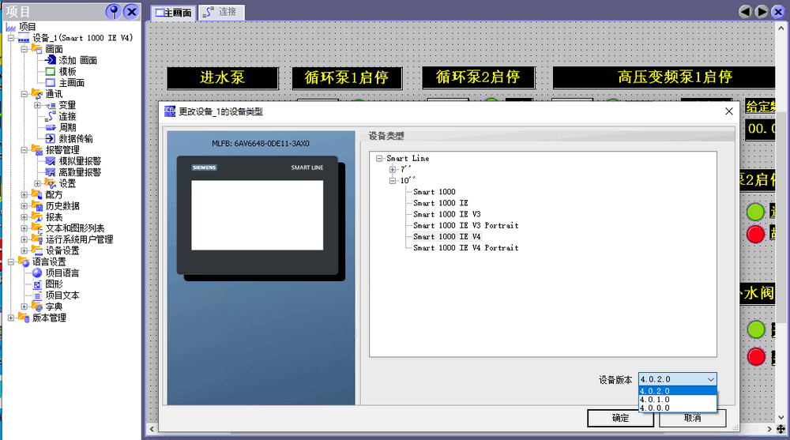Select Smart 1000 device type

(434, 192)
